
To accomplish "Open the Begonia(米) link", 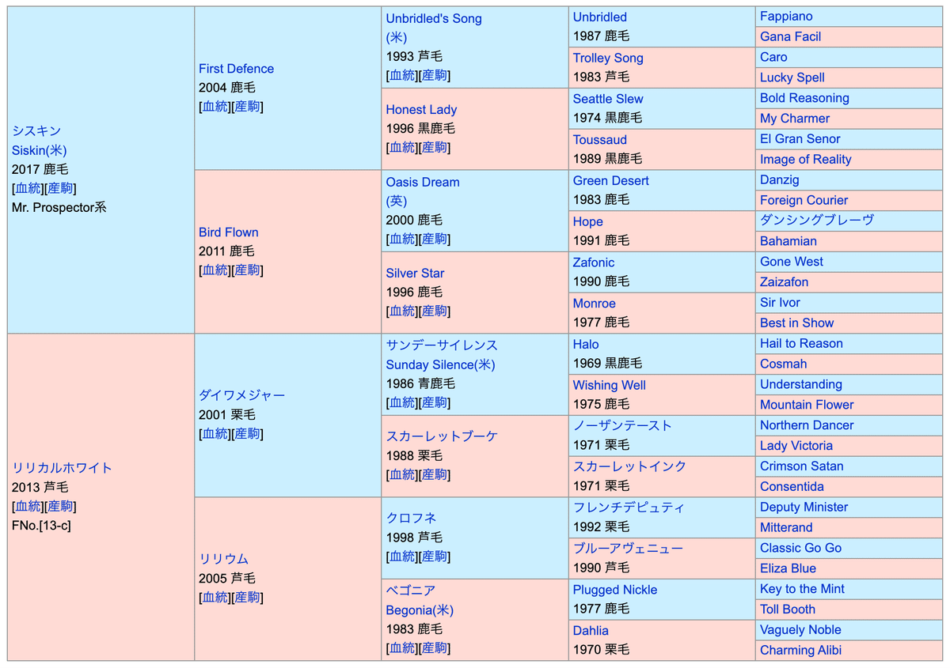I will coord(420,610).
